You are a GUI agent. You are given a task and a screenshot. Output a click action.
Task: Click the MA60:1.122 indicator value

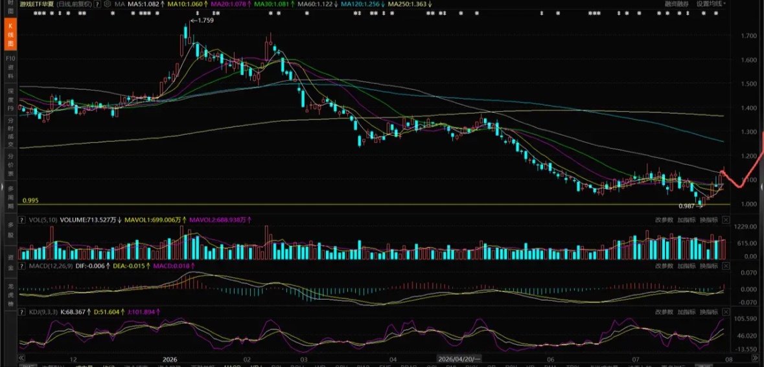[315, 4]
